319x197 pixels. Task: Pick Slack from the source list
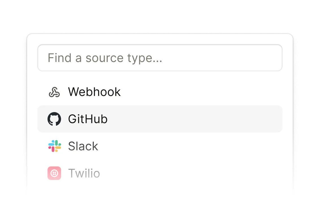pyautogui.click(x=160, y=146)
